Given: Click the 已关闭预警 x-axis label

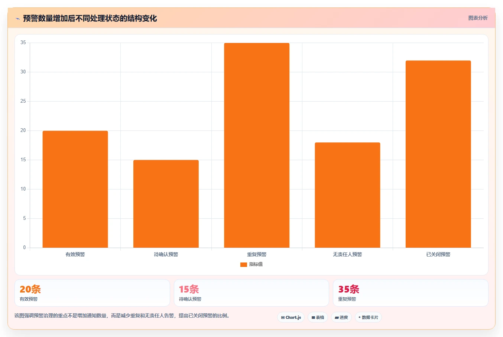Looking at the screenshot, I should point(438,254).
